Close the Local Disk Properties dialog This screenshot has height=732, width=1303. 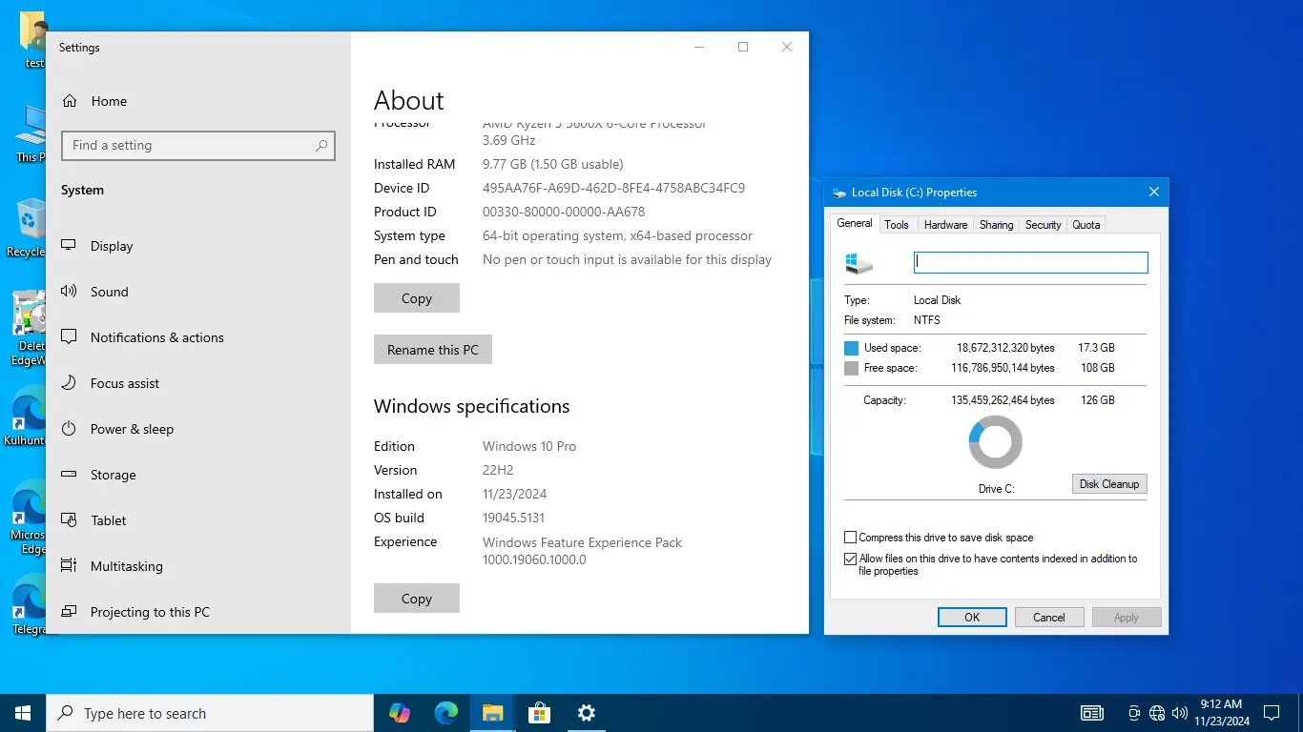(x=1154, y=192)
